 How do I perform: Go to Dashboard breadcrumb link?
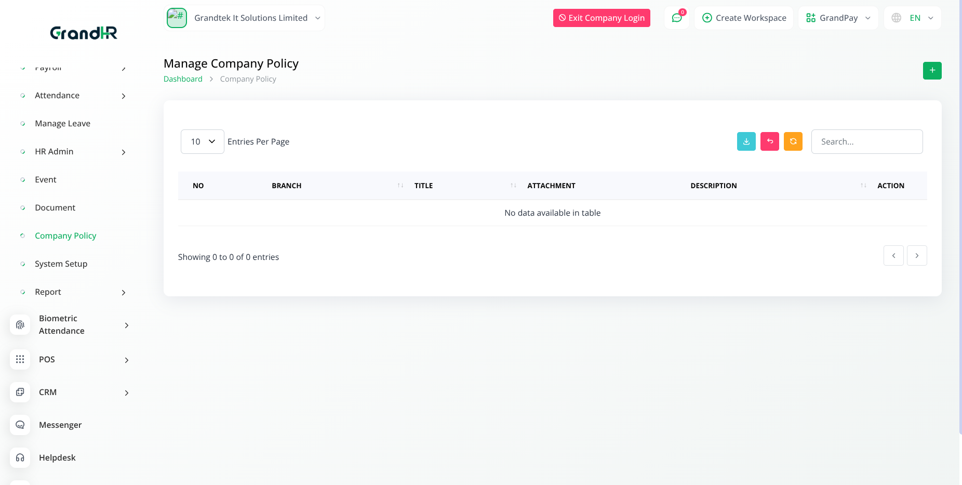point(183,79)
